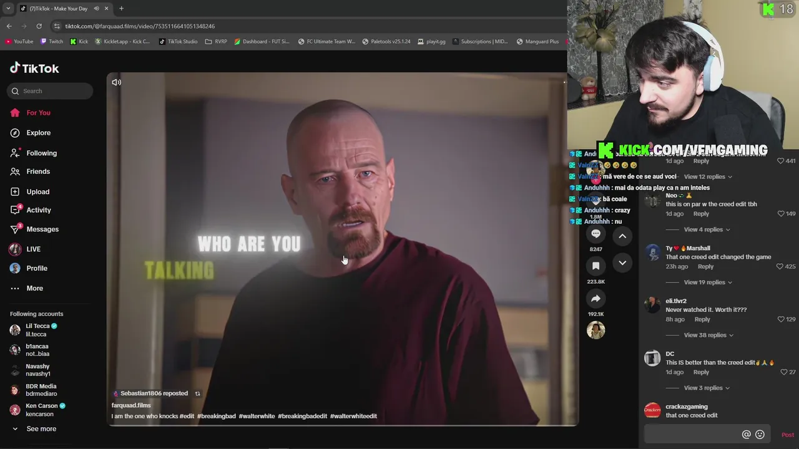This screenshot has width=799, height=449.
Task: Open the Twitch bookmark
Action: pos(52,42)
